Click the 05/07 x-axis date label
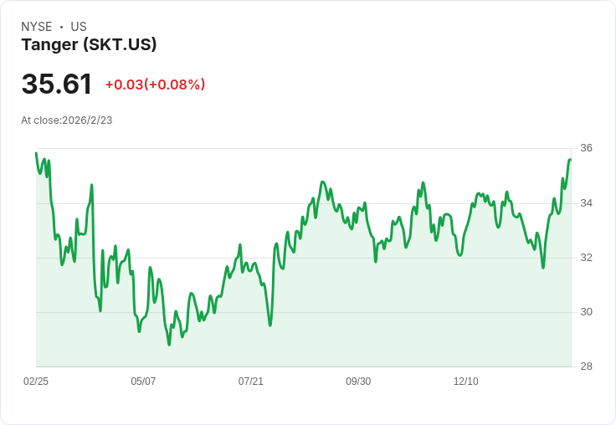 click(x=143, y=381)
